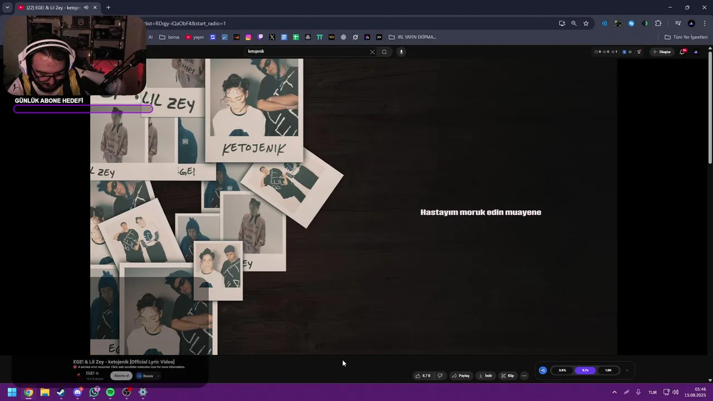Open the media control playlist icon
The height and width of the screenshot is (401, 713).
678,23
